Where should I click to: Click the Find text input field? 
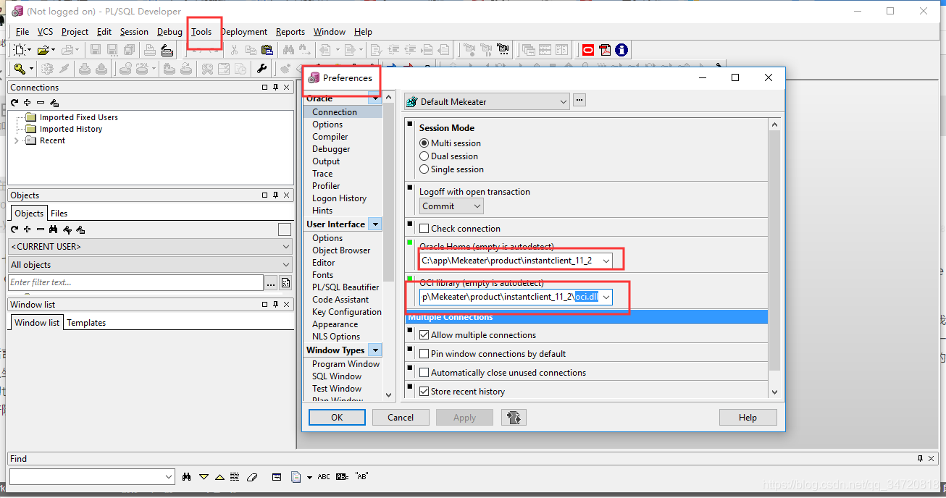point(92,477)
